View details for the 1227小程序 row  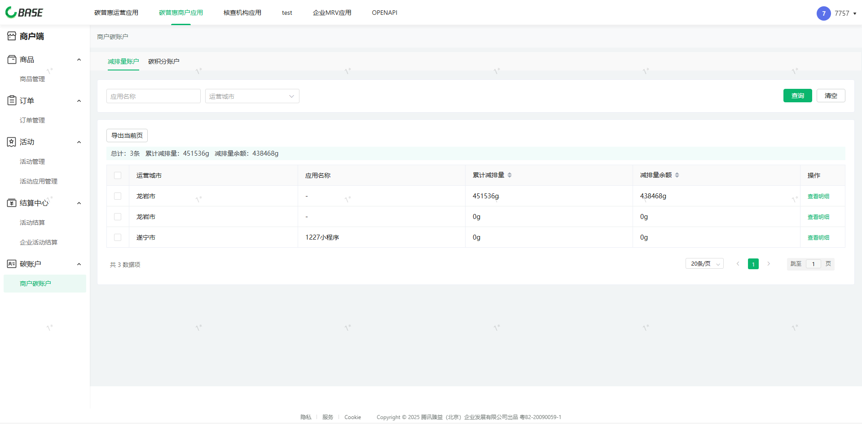(818, 237)
